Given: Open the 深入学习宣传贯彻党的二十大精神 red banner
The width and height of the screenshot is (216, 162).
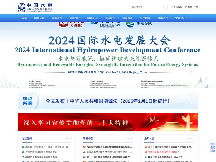Looking at the screenshot, I should pyautogui.click(x=108, y=122).
